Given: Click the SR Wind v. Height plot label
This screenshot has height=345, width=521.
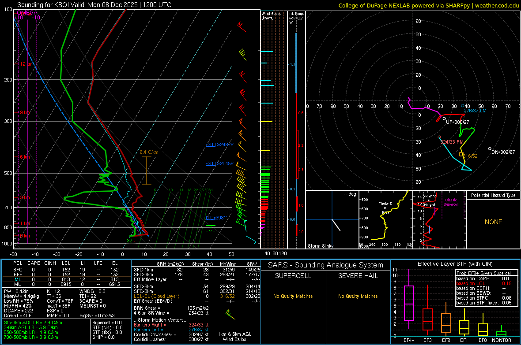Looking at the screenshot, I should [x=429, y=200].
